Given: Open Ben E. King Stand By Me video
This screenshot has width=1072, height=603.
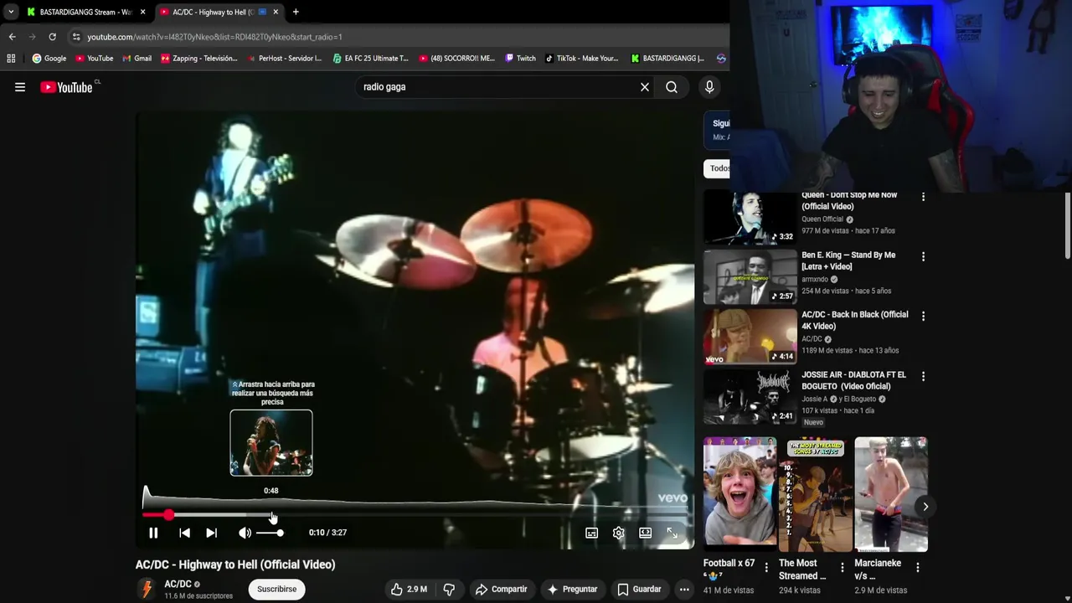Looking at the screenshot, I should pos(750,277).
